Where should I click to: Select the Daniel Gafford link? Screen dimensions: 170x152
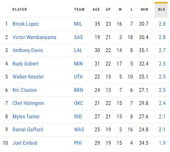click(28, 129)
